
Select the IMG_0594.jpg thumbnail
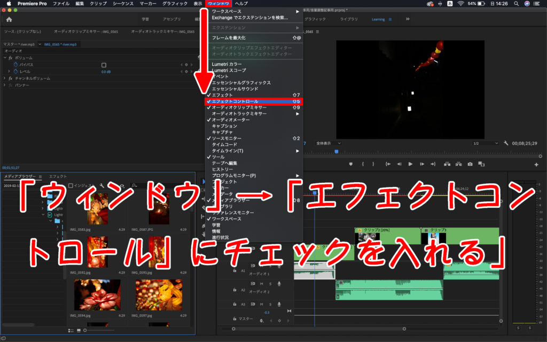(97, 295)
